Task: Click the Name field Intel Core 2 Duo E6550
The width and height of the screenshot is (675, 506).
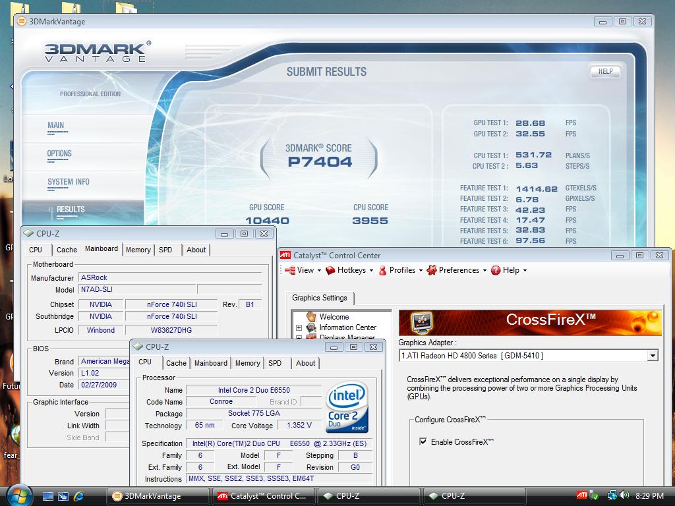Action: (254, 390)
